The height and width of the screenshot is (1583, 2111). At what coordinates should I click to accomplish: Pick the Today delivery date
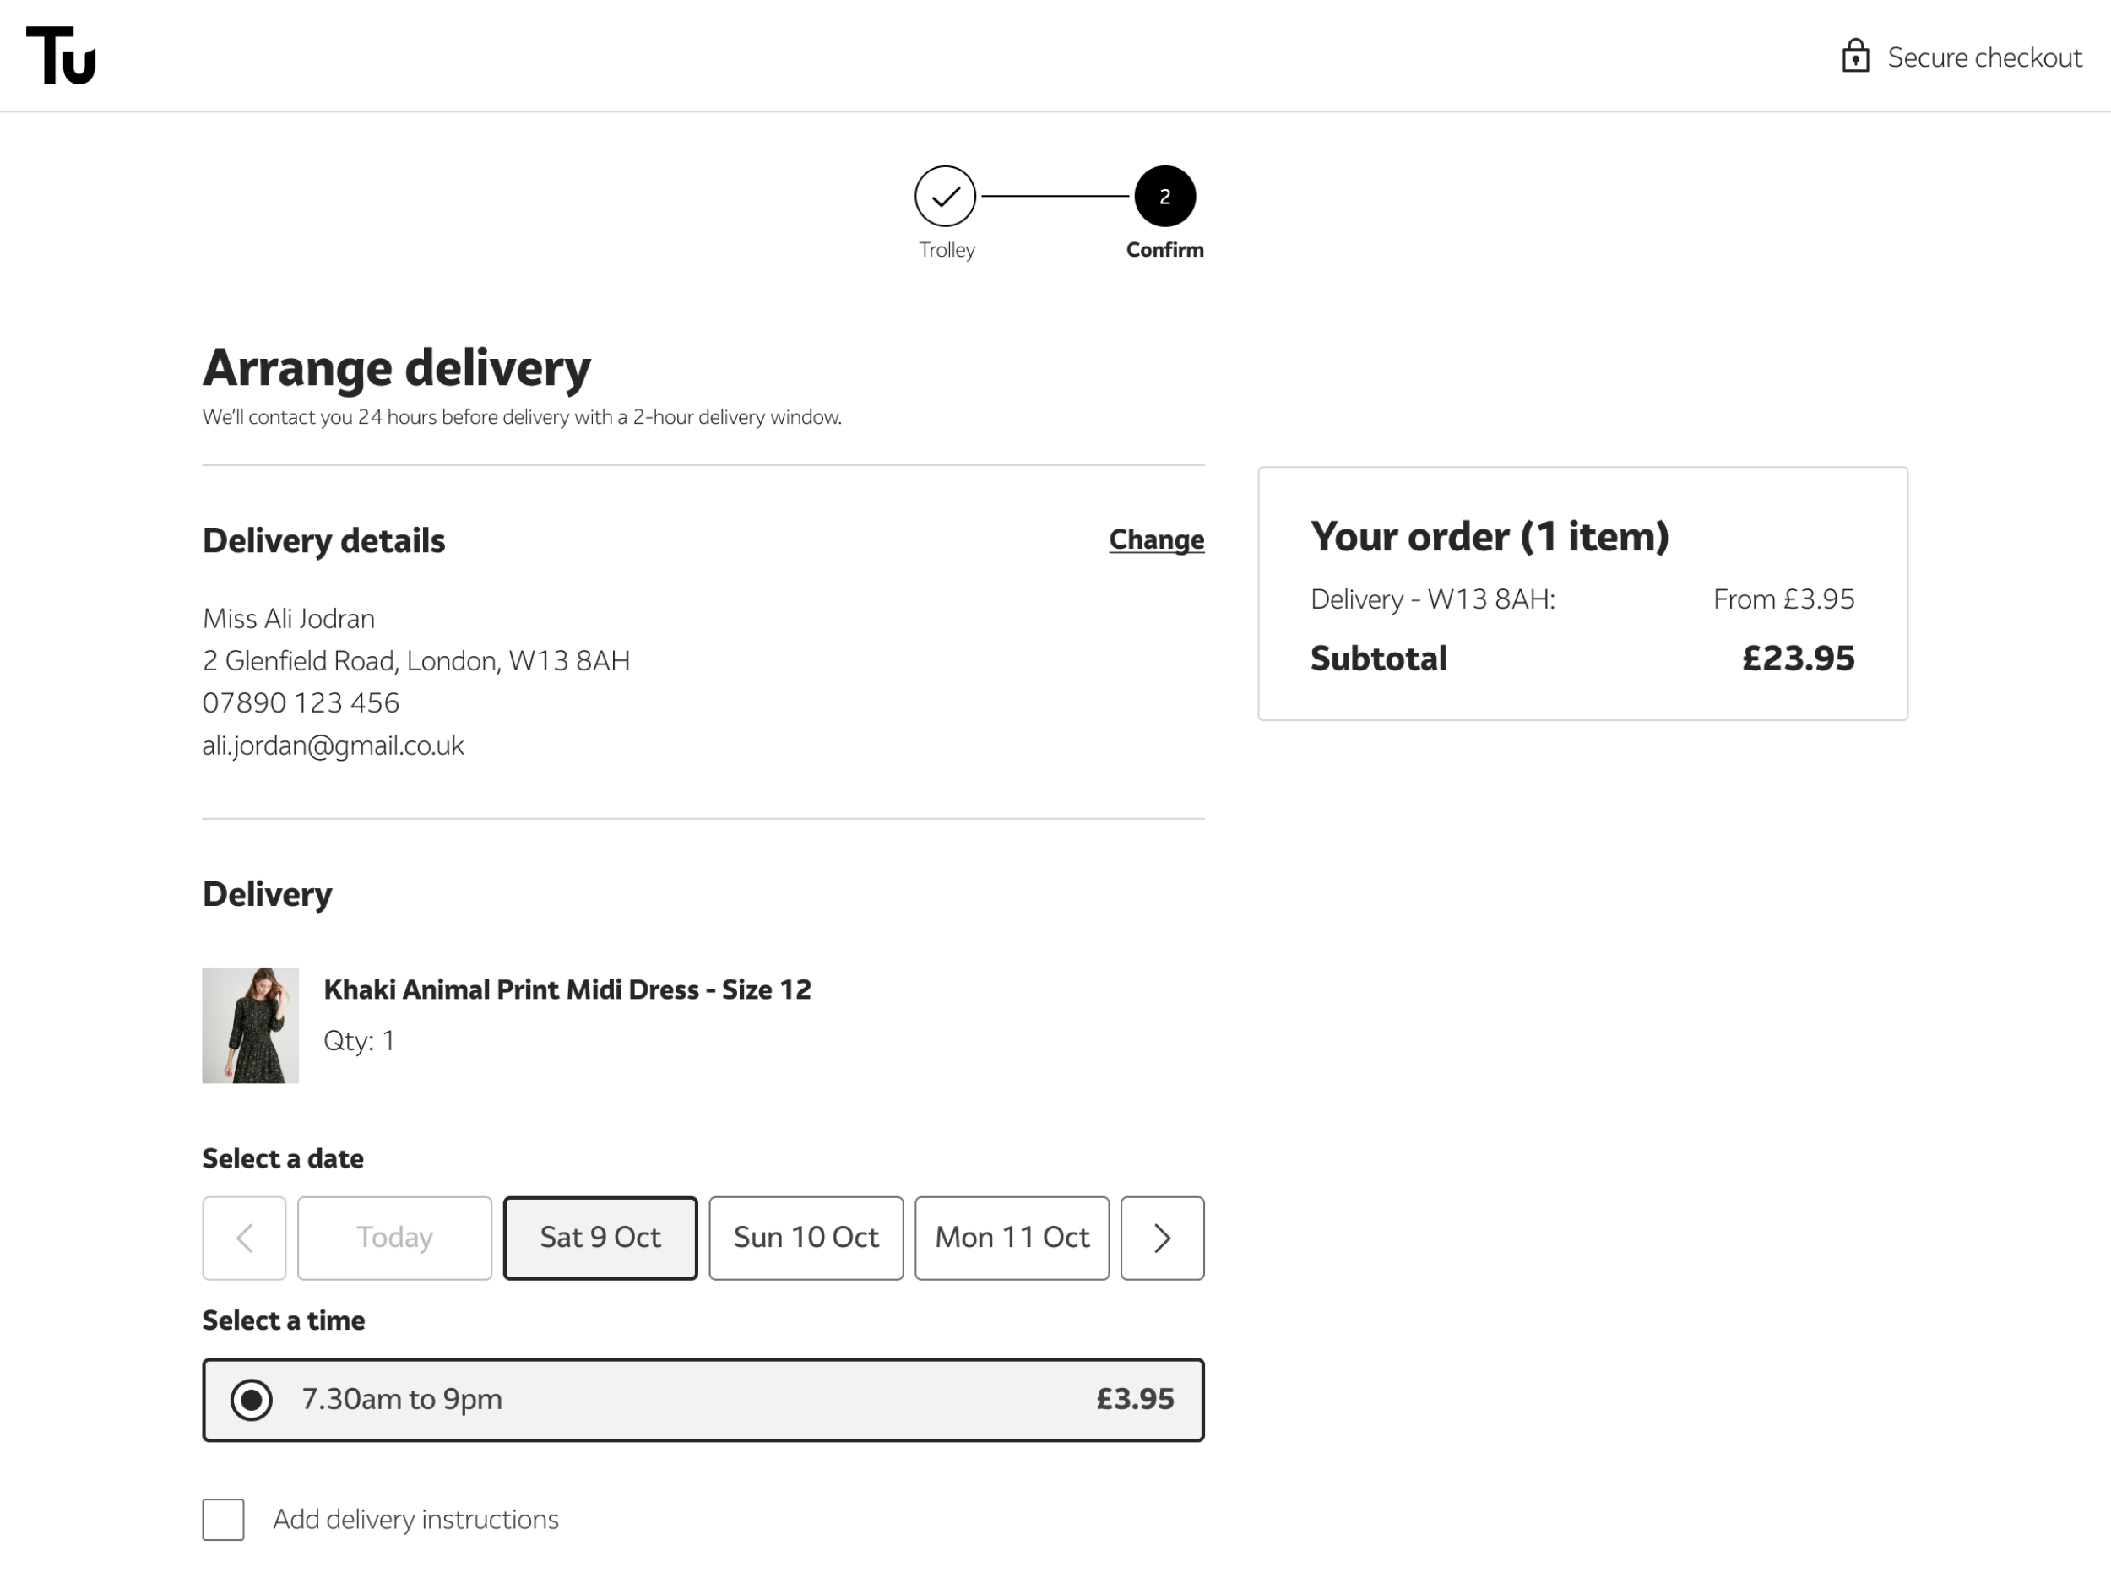point(395,1238)
